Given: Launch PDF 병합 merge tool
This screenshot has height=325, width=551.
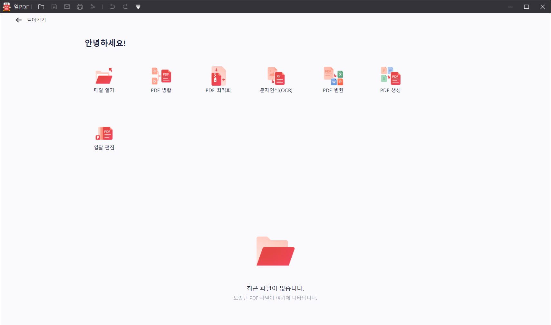Looking at the screenshot, I should point(161,76).
